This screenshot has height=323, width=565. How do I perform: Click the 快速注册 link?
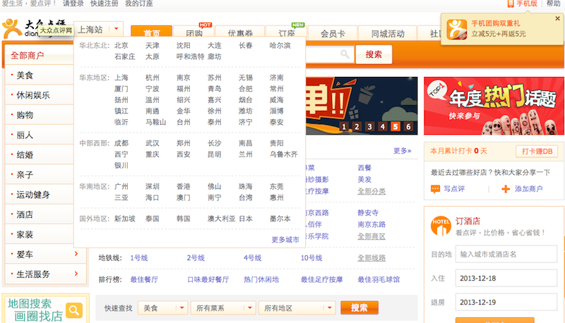(x=104, y=4)
